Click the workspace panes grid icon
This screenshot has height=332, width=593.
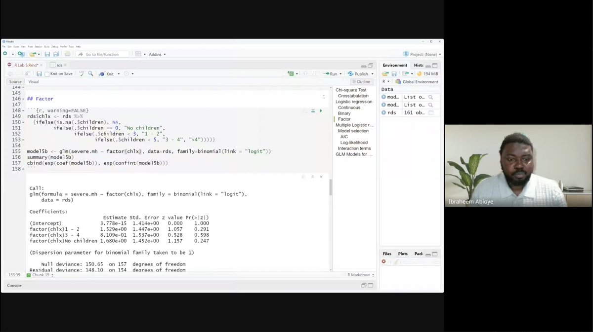click(138, 54)
